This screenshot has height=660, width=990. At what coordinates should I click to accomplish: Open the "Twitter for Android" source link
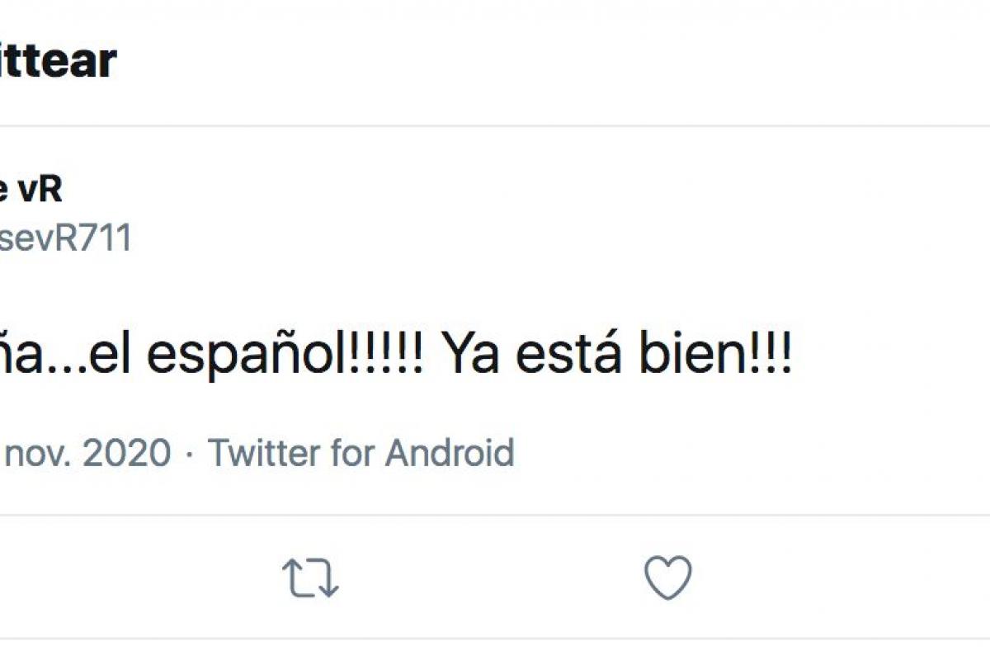pyautogui.click(x=361, y=453)
